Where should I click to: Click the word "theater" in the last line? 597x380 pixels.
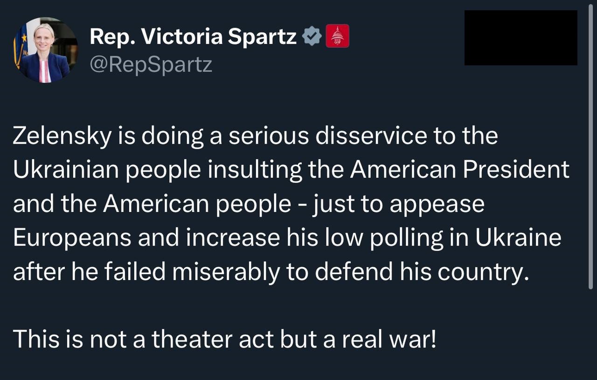click(192, 340)
